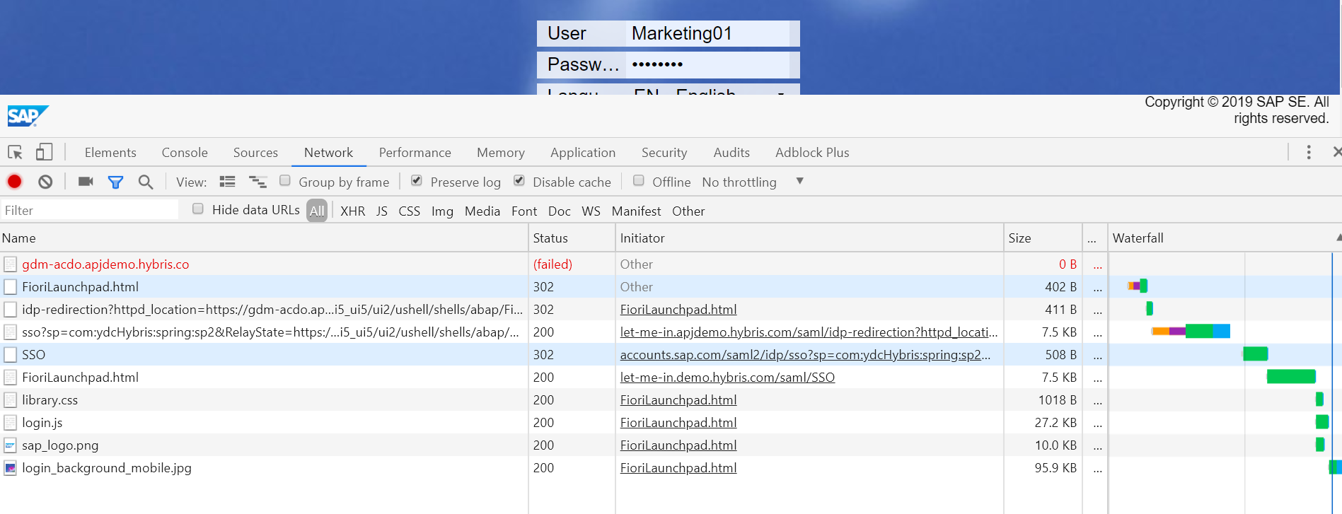This screenshot has height=514, width=1342.
Task: Filter requests by Img
Action: click(442, 211)
